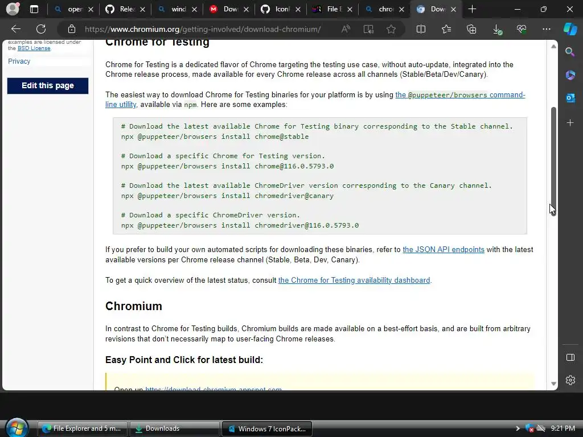The image size is (583, 437).
Task: Open Settings and more ellipsis menu
Action: pyautogui.click(x=547, y=29)
